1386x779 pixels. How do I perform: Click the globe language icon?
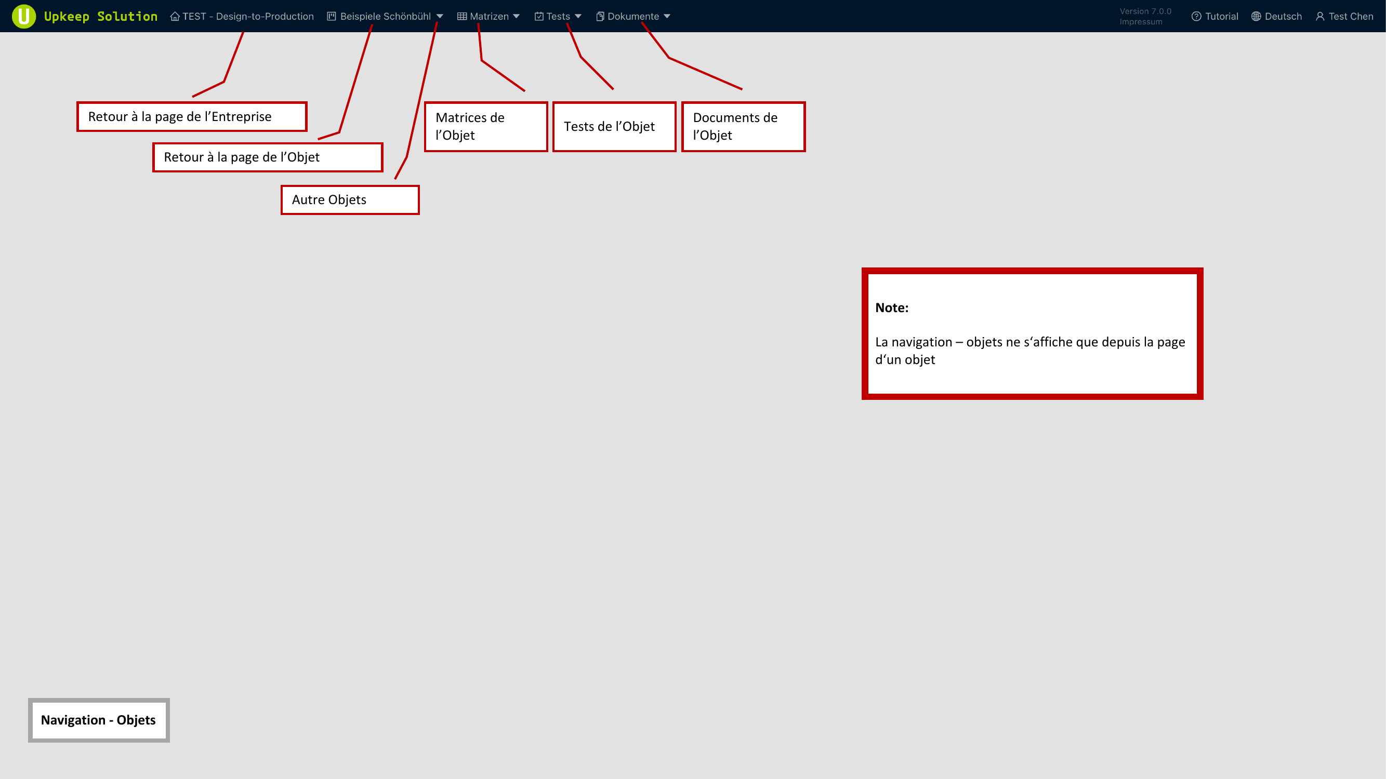coord(1256,16)
